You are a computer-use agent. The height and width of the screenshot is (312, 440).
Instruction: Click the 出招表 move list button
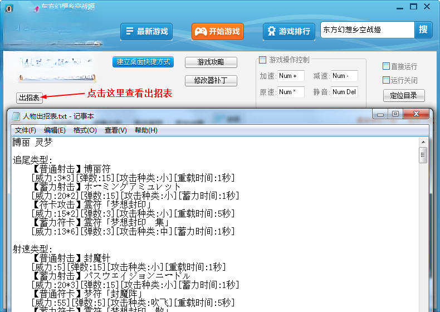pyautogui.click(x=29, y=97)
